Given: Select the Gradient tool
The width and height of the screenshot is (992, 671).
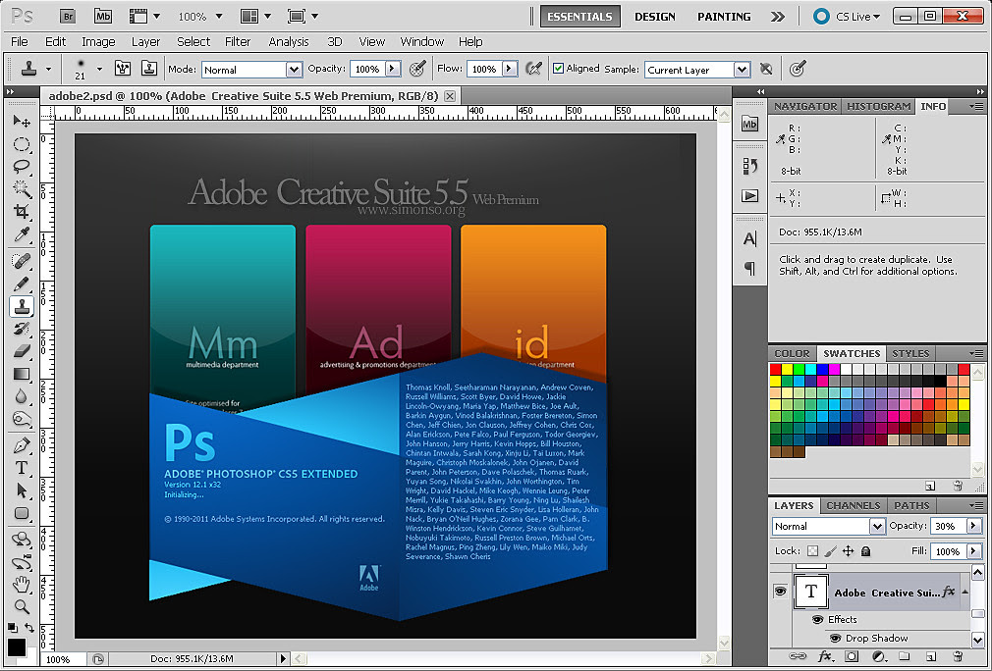Looking at the screenshot, I should (22, 374).
